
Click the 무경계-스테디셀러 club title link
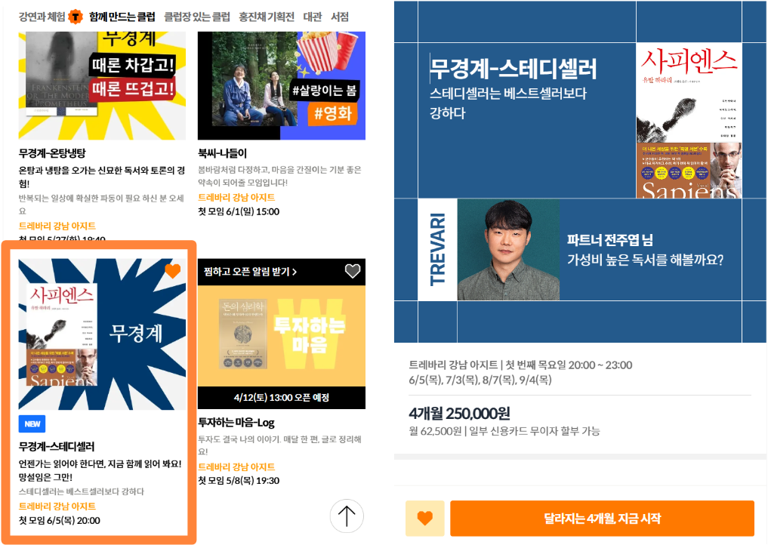57,447
